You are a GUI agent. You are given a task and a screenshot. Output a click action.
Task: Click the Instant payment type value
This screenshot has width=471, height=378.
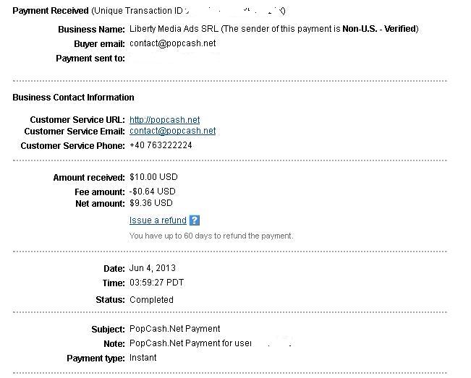(x=143, y=358)
